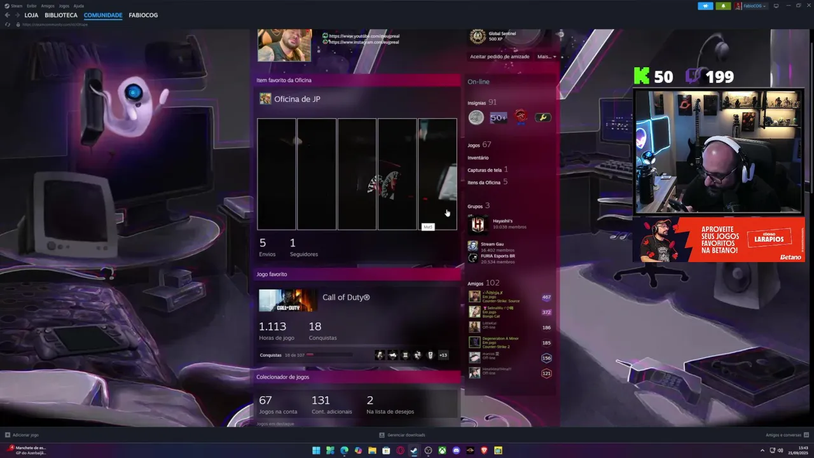Click the wrench badge icon

tap(542, 117)
